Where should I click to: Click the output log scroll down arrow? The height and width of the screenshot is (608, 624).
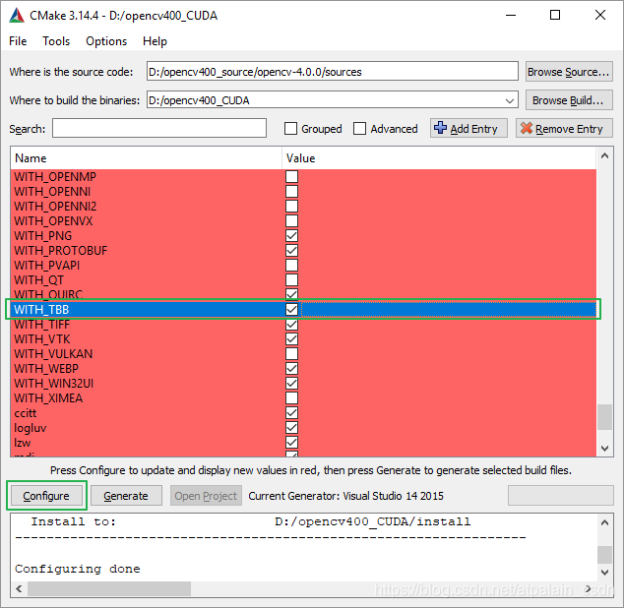pos(604,573)
